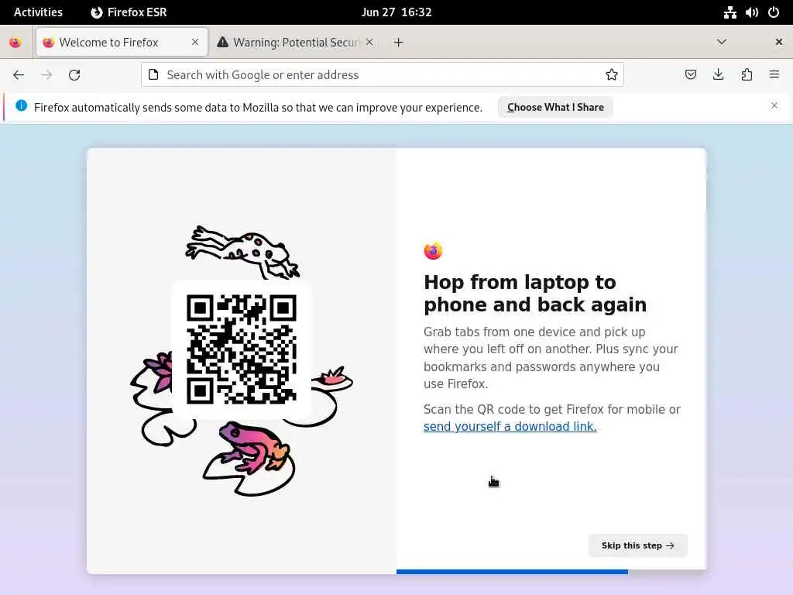This screenshot has height=595, width=793.
Task: Open the power menu icon
Action: [774, 12]
